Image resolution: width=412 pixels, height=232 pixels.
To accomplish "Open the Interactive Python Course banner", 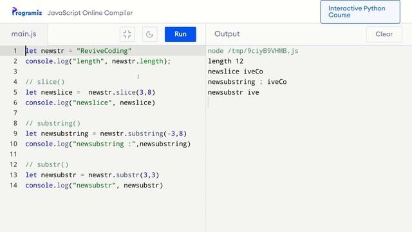I will (360, 12).
